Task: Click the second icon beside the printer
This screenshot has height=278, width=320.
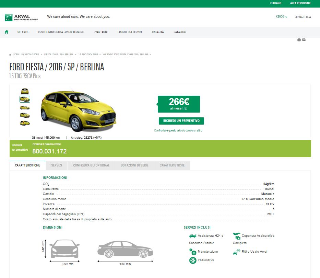Action: point(304,40)
